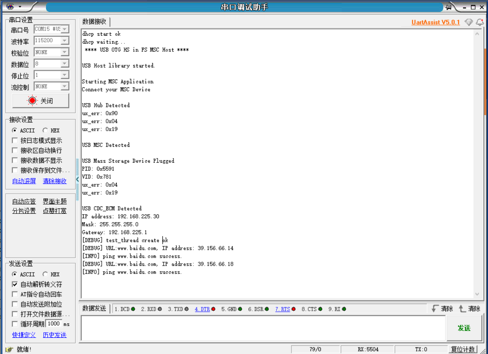Click the RX:5504 counter in status bar

[x=368, y=349]
